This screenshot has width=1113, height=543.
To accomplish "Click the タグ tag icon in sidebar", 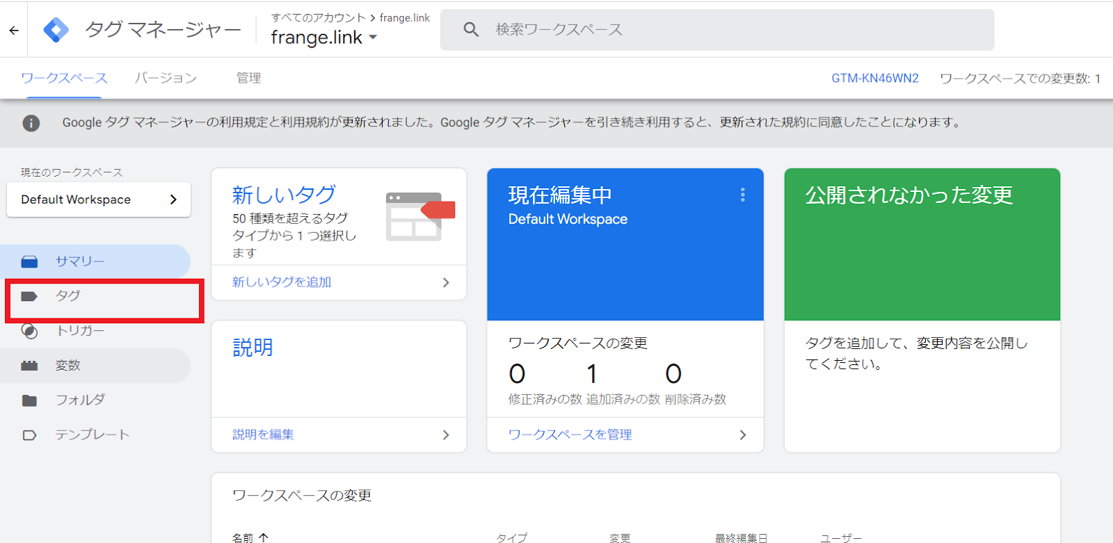I will [x=29, y=296].
